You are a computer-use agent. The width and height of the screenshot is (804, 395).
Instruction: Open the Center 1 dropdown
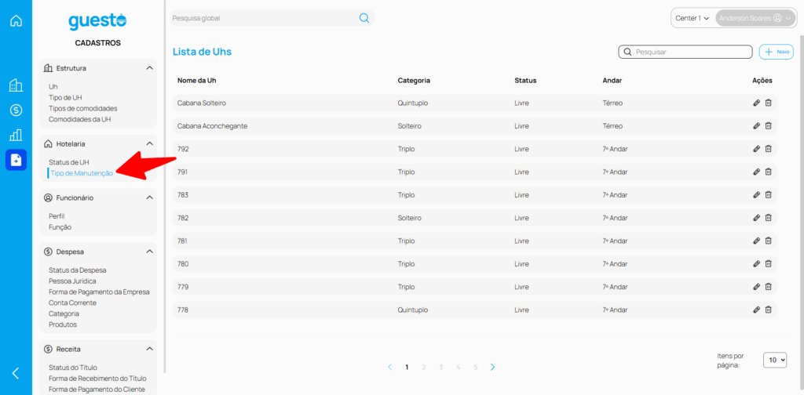click(692, 18)
